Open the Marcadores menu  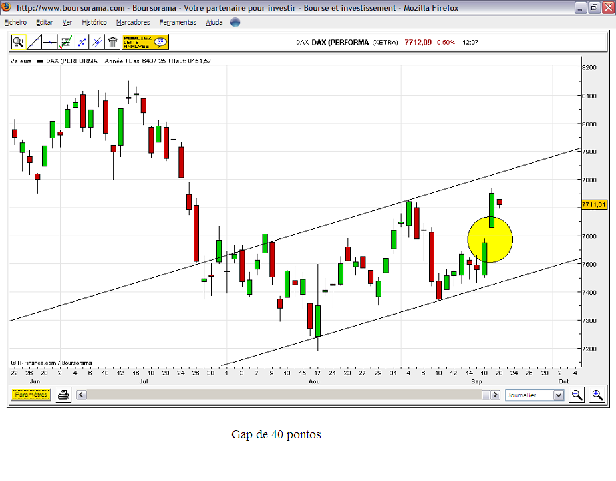pos(133,23)
